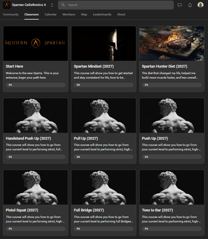Select the Classroom tab
Image resolution: width=208 pixels, height=239 pixels.
32,14
